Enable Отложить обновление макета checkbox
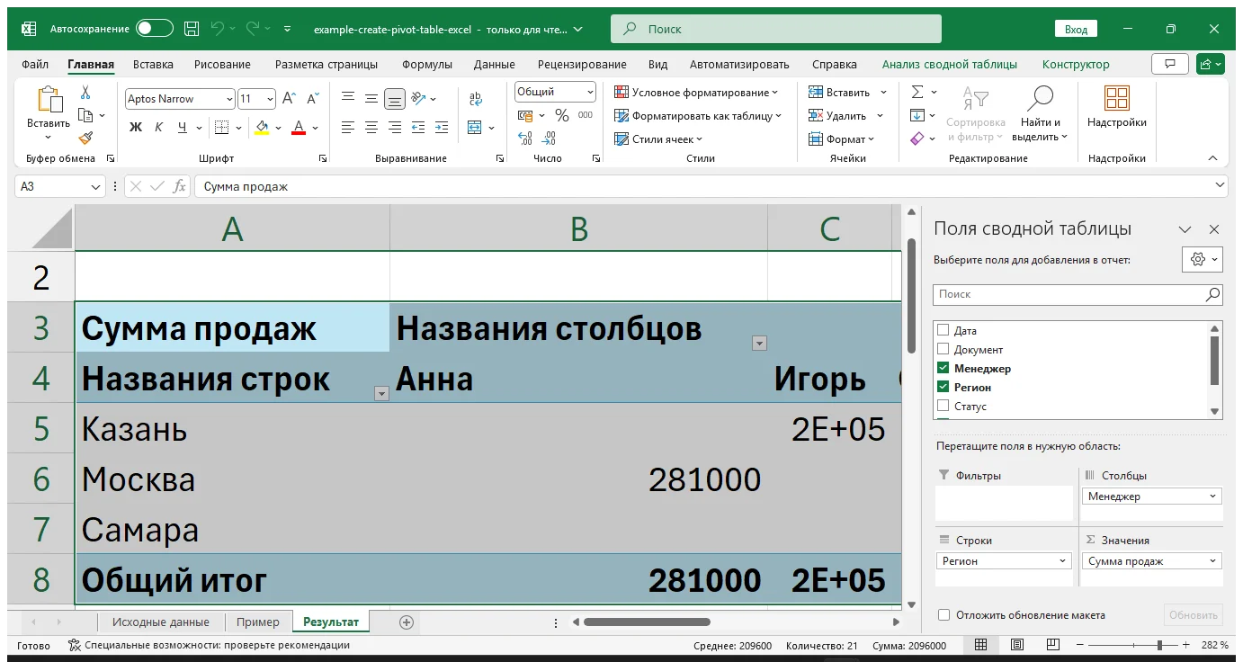1243x662 pixels. [x=943, y=615]
